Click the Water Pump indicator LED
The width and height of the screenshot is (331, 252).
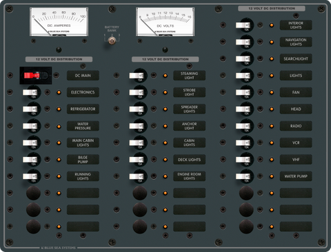pyautogui.click(x=272, y=176)
